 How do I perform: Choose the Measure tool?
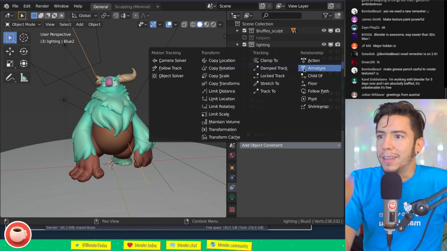[x=24, y=78]
